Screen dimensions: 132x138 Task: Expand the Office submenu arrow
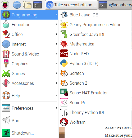click(x=56, y=34)
